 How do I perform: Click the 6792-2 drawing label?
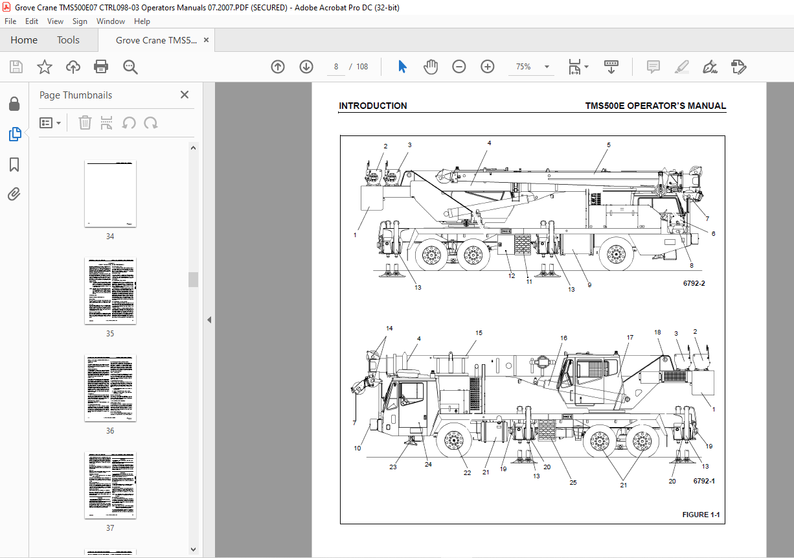[x=694, y=283]
